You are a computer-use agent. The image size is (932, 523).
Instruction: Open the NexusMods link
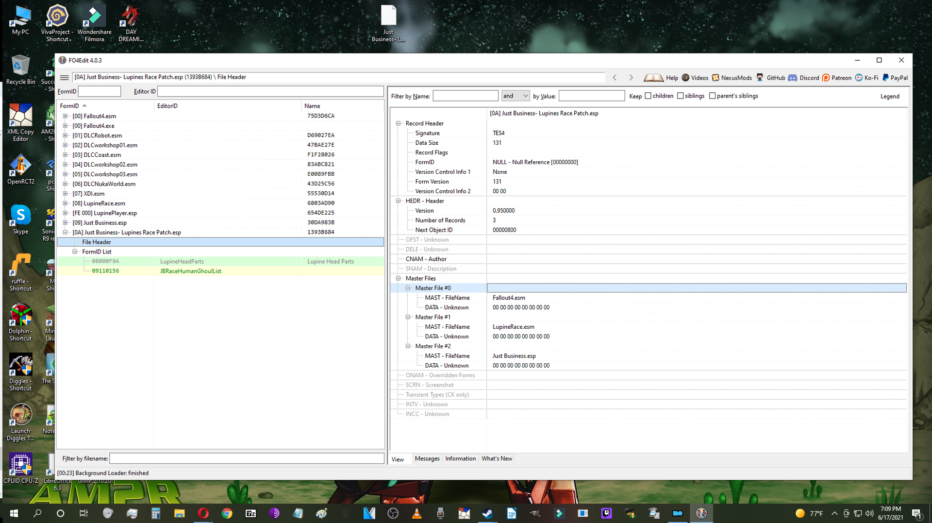click(732, 78)
